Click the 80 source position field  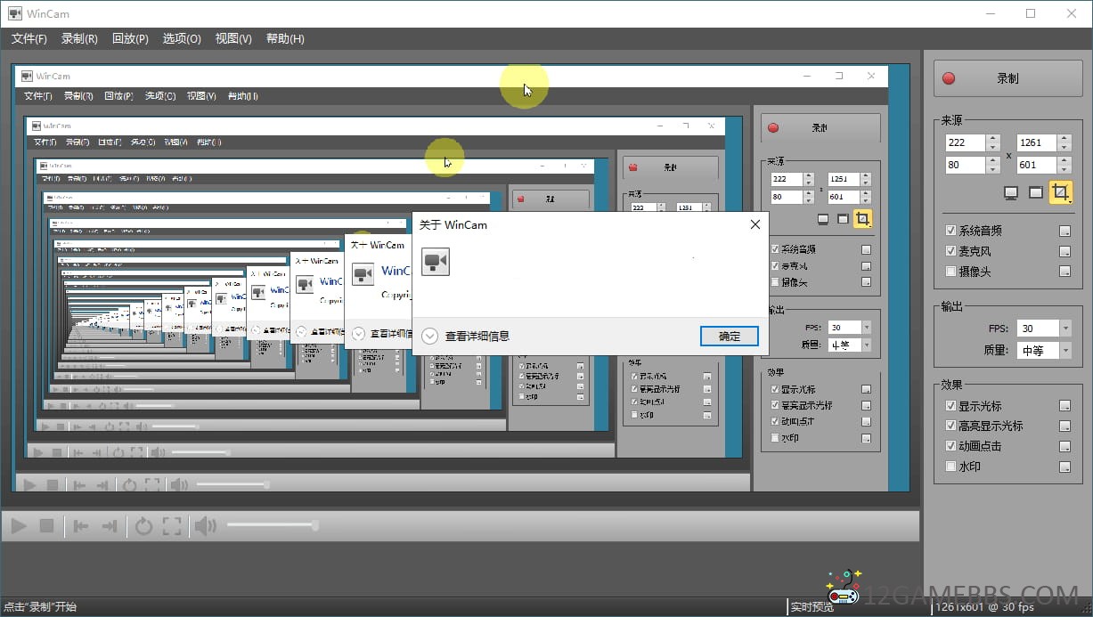[966, 165]
